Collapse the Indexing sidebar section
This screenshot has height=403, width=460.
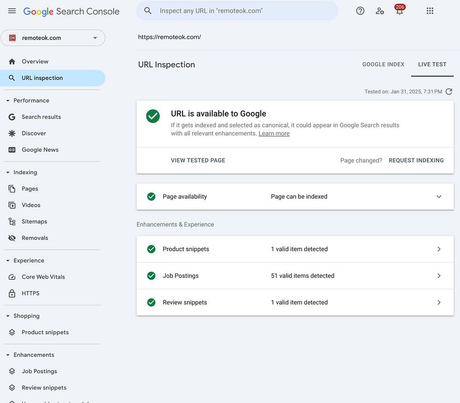pyautogui.click(x=8, y=172)
